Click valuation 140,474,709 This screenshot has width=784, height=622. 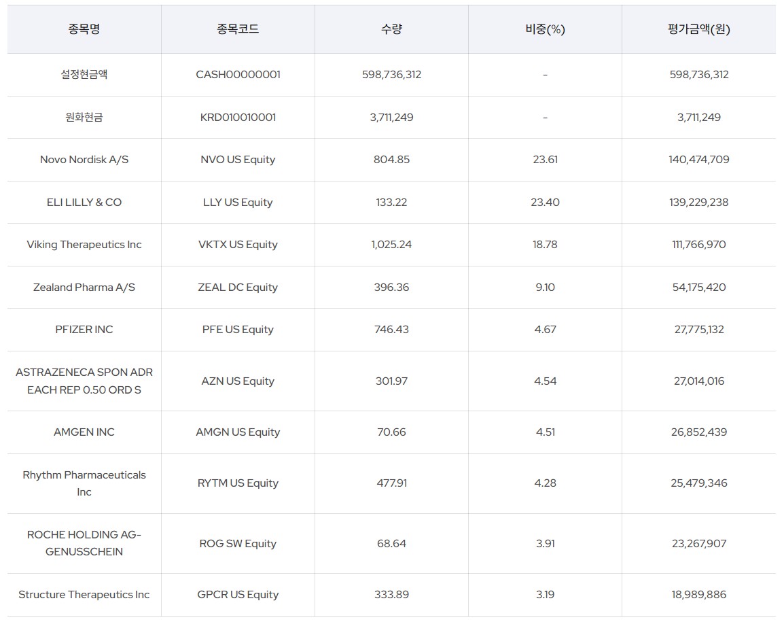coord(699,160)
